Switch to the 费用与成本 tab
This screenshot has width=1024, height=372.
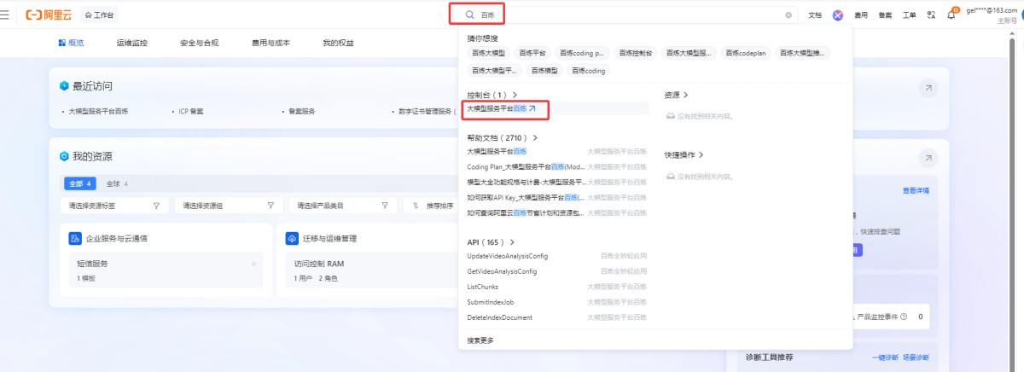(271, 43)
